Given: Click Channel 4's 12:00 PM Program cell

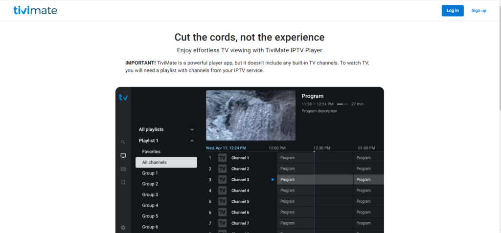Looking at the screenshot, I should 315,191.
